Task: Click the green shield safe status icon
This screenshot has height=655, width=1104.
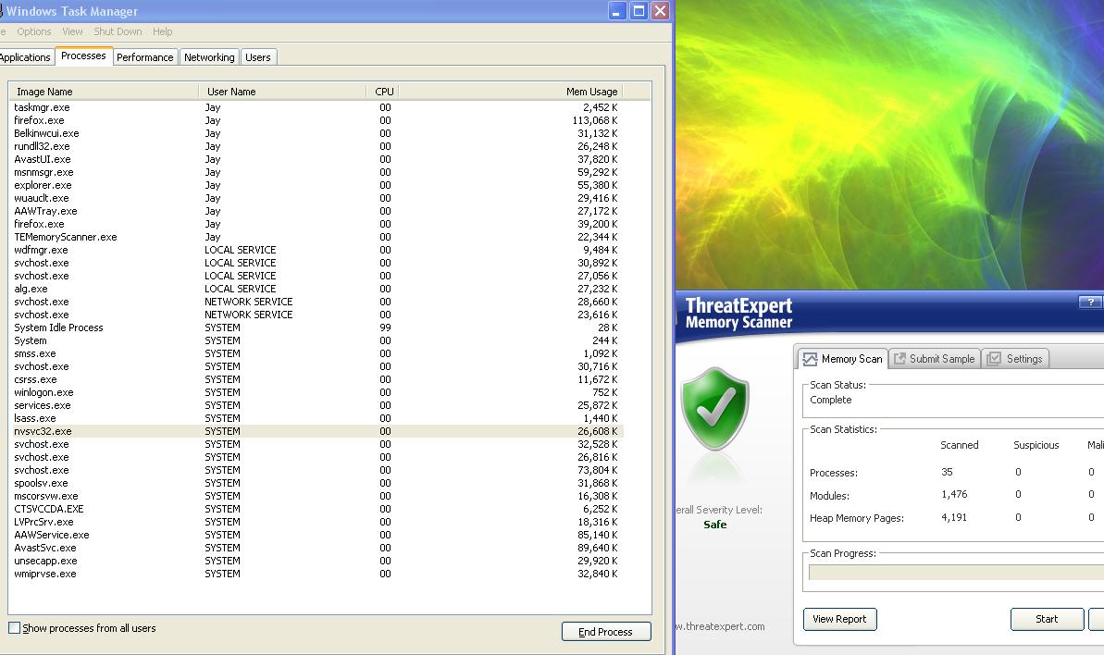Action: [714, 409]
